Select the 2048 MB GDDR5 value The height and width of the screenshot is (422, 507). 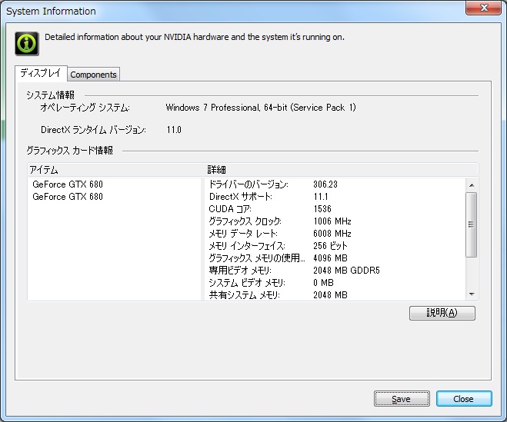[x=346, y=271]
